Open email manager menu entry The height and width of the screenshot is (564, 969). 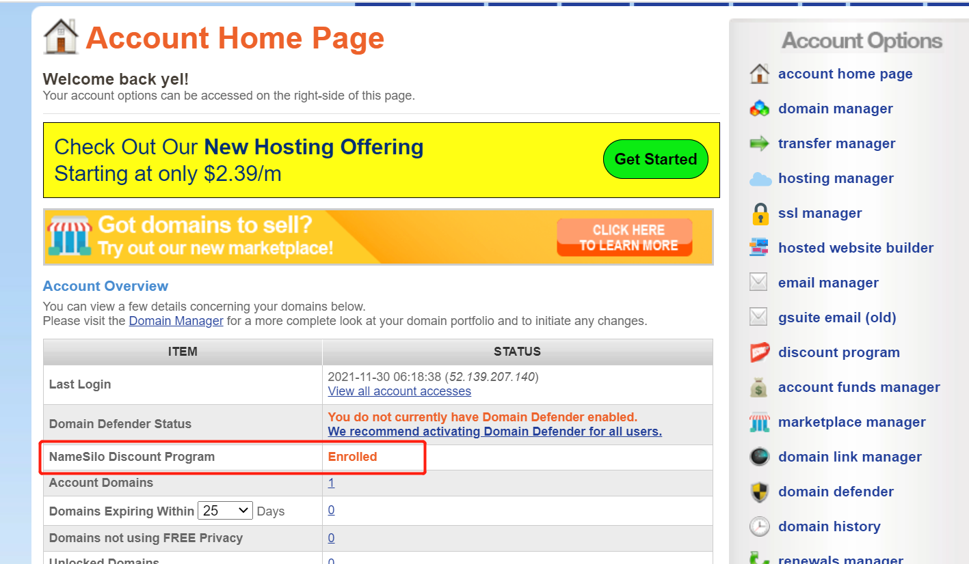coord(828,283)
